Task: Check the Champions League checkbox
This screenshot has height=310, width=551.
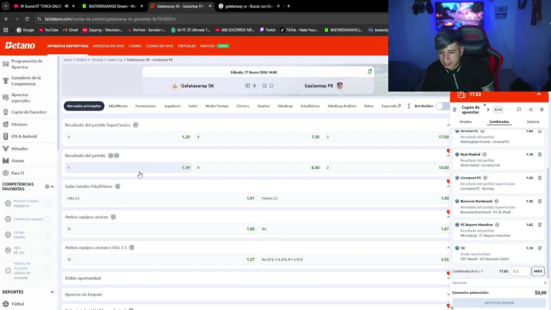Action: 48,219
